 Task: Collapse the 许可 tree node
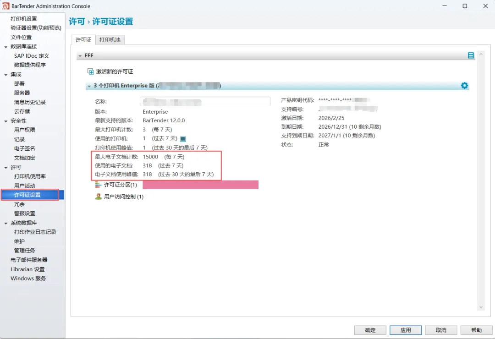tap(5, 168)
